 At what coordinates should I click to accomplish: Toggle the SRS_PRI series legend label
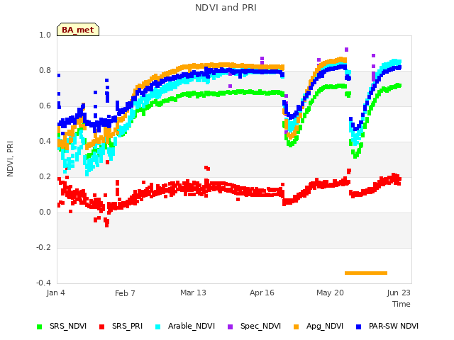click(x=128, y=326)
